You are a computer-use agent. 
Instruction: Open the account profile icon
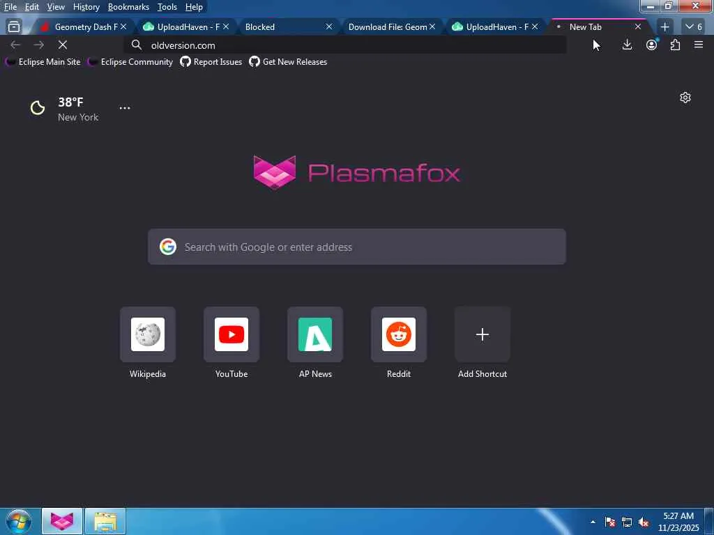tap(652, 45)
